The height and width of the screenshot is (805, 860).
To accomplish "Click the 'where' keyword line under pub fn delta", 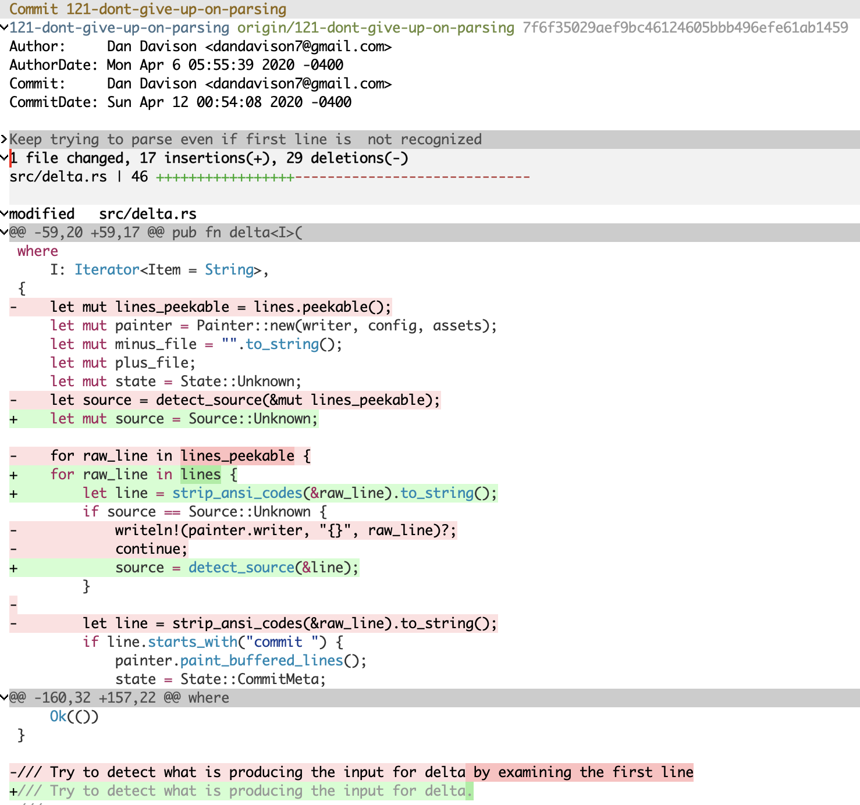I will pyautogui.click(x=38, y=251).
